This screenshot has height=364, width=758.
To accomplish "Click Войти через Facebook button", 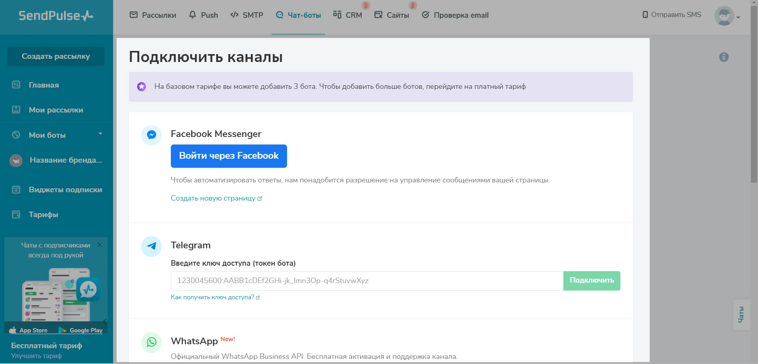I will 229,156.
